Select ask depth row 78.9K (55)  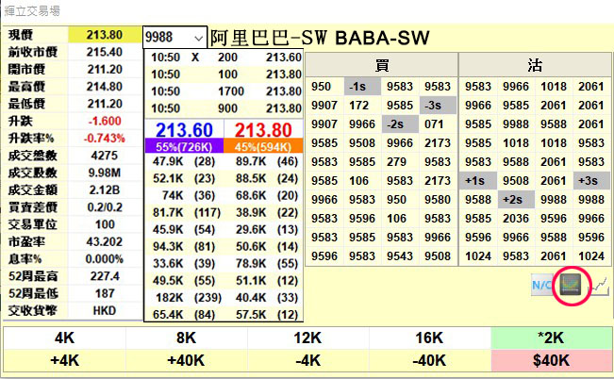tap(263, 263)
